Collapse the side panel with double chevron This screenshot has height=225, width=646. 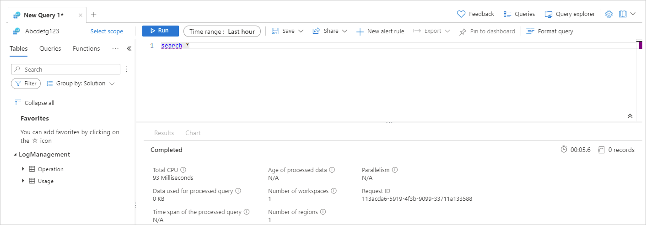coord(129,48)
